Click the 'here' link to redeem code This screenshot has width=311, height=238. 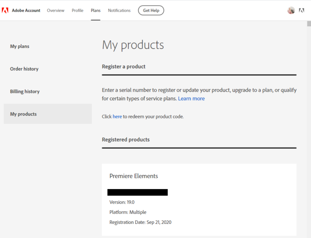click(x=117, y=116)
